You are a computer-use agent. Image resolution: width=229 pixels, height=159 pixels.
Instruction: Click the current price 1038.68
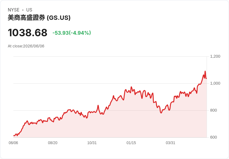27,33
